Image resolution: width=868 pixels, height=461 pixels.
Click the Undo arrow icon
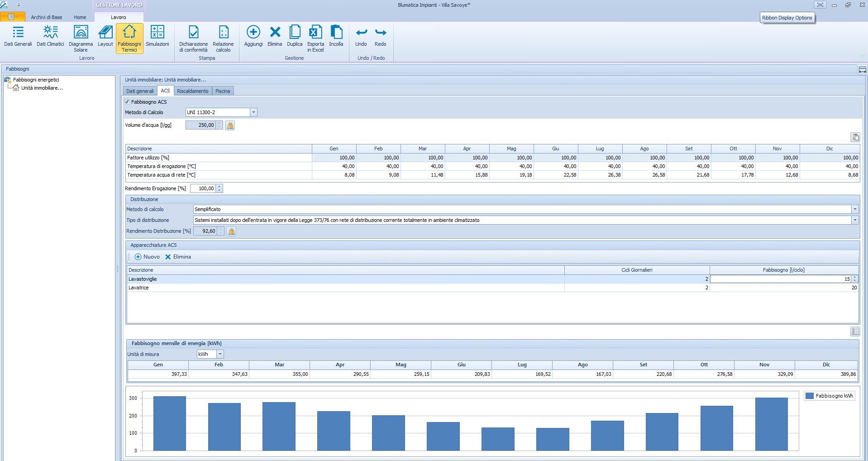[361, 33]
